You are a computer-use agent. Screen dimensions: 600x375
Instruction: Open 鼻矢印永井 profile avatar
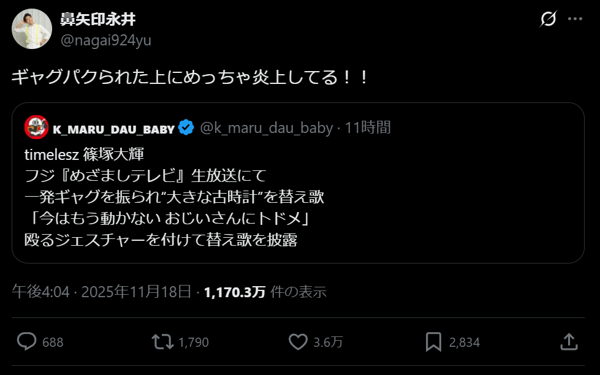click(32, 29)
